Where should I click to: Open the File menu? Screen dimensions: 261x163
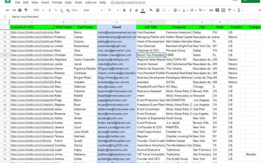18,3
